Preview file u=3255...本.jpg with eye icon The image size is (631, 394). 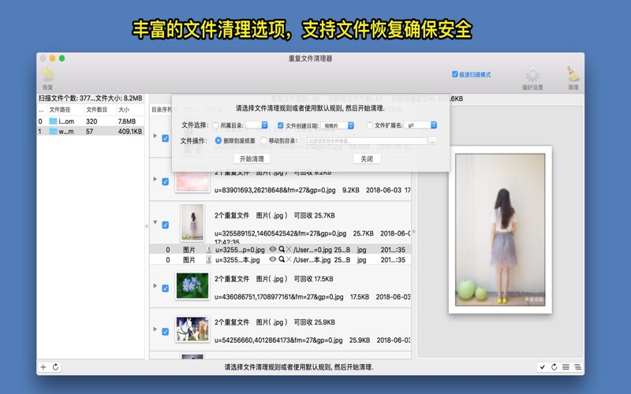click(273, 260)
